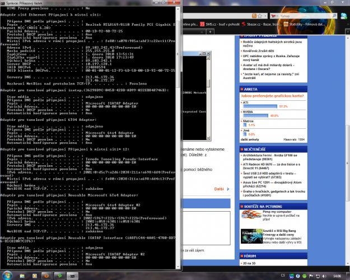The height and width of the screenshot is (280, 350).
Task: Click the NEJČTENĚJŠÍ section header
Action: click(273, 149)
